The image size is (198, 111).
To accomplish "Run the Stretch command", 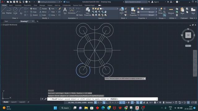I will tap(34, 15).
